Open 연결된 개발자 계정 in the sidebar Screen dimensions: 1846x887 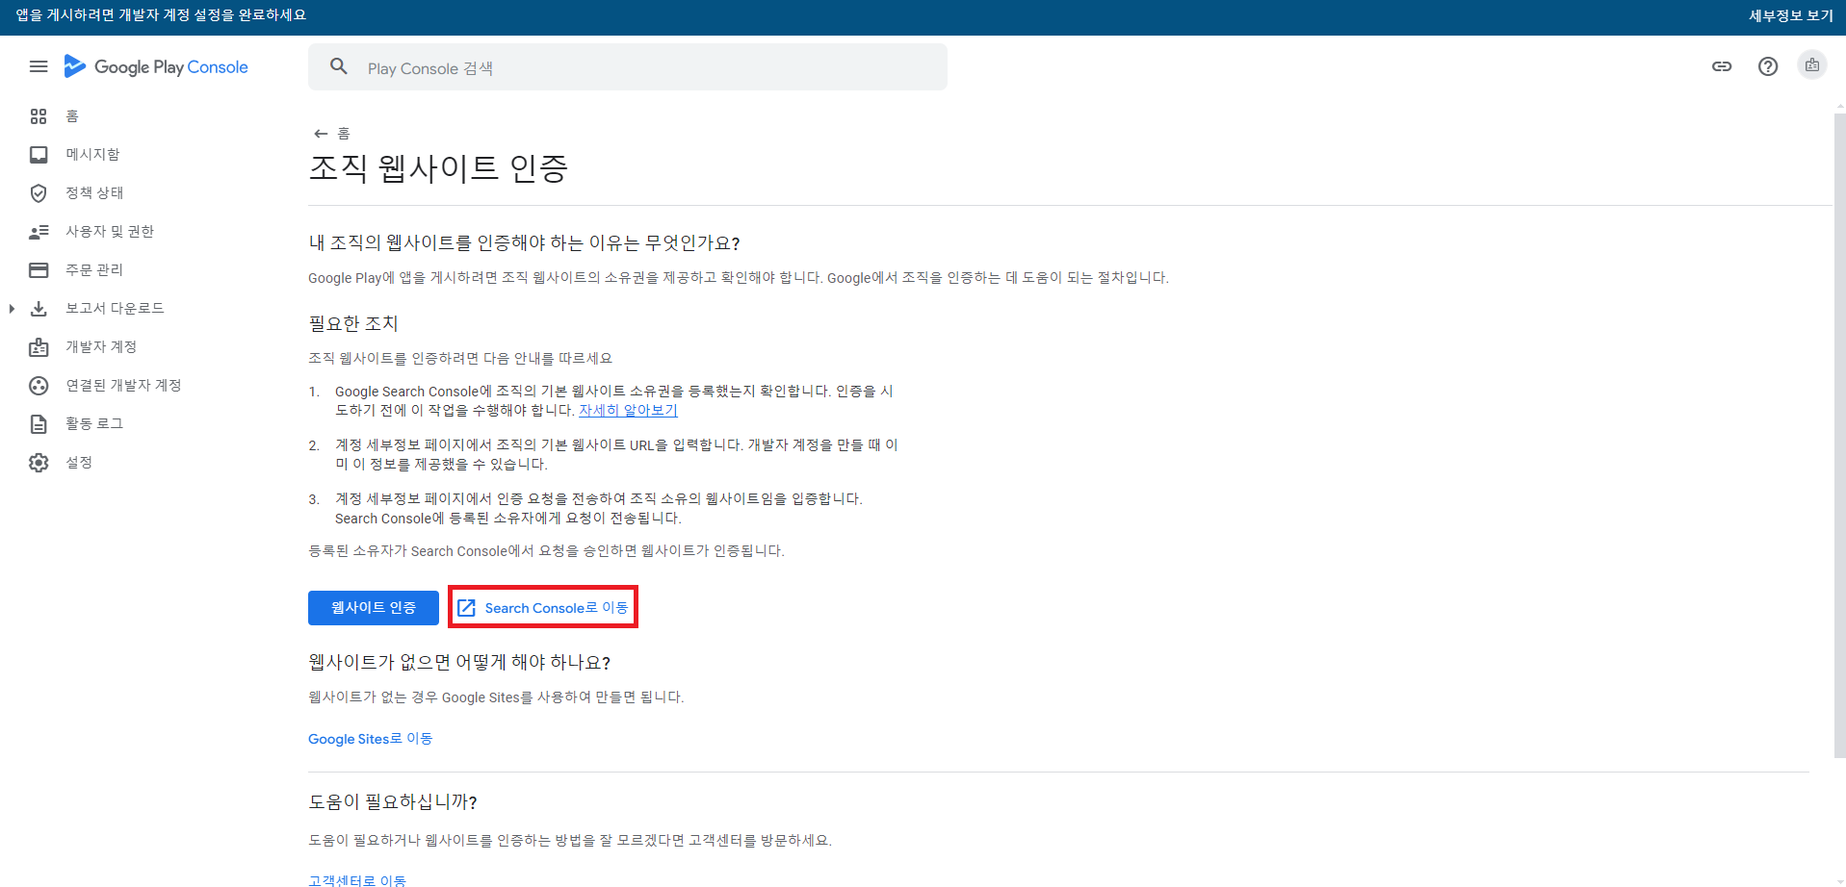click(123, 386)
